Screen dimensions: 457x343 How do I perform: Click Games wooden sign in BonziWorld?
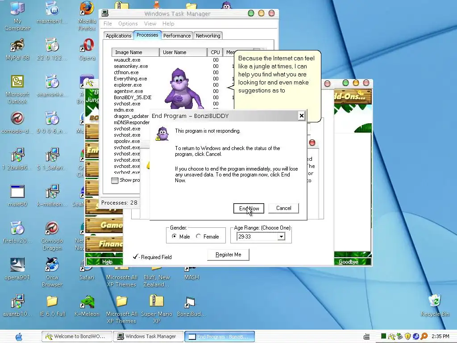(x=104, y=225)
